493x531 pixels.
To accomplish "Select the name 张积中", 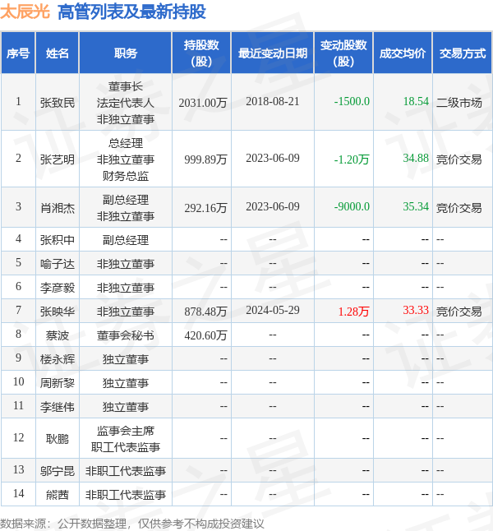I will point(58,240).
